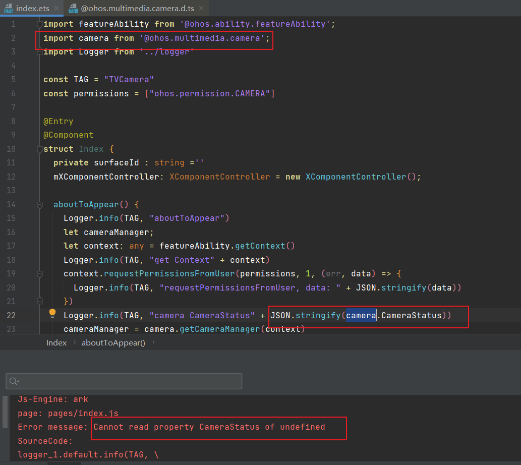This screenshot has width=521, height=465.
Task: Click getCameraManager on line 23
Action: coord(219,329)
